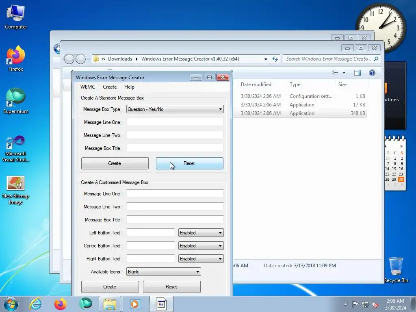Click Create in Standard Message Box section
Image resolution: width=416 pixels, height=312 pixels.
115,163
